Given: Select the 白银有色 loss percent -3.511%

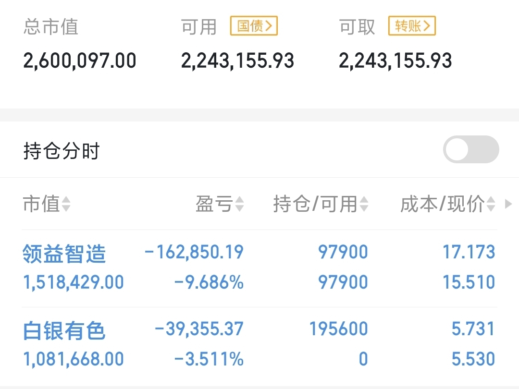Looking at the screenshot, I should click(x=209, y=359).
